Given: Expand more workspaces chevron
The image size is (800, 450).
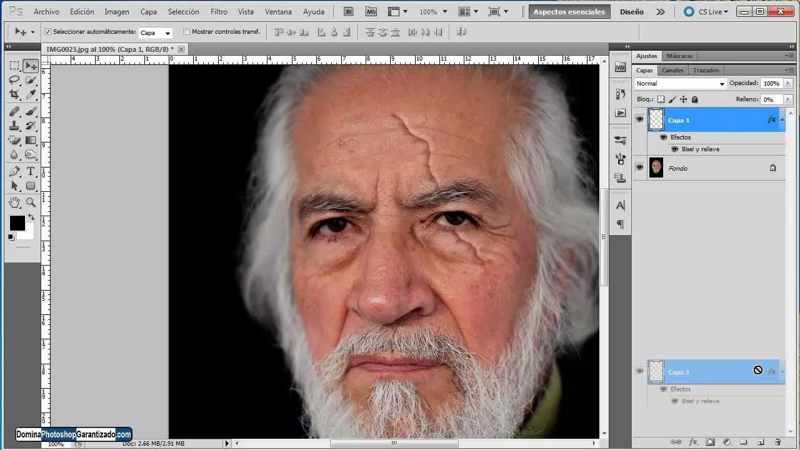Looking at the screenshot, I should 661,12.
